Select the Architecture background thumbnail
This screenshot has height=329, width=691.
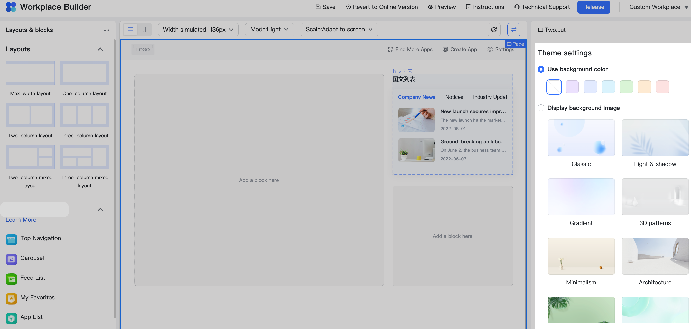coord(655,256)
